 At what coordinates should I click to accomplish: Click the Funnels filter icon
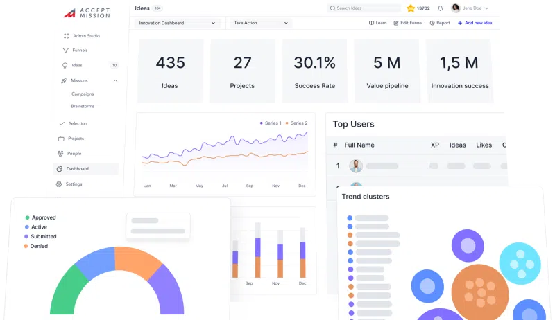click(65, 51)
